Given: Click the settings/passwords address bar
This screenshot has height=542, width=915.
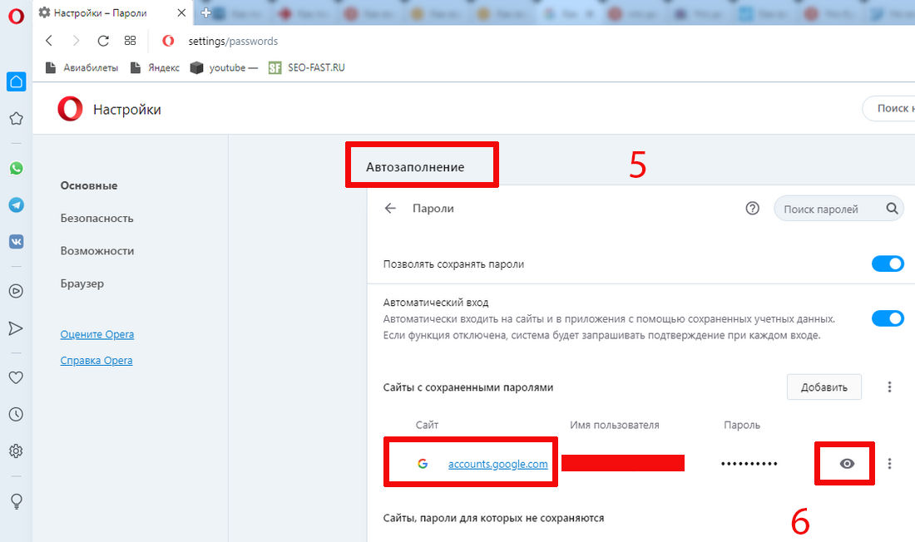Looking at the screenshot, I should click(x=233, y=41).
